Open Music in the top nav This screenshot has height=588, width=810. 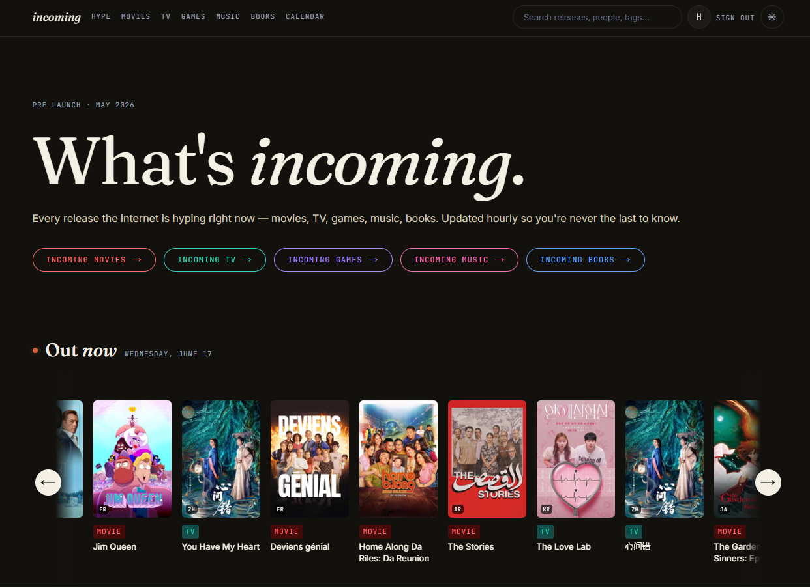pos(228,17)
